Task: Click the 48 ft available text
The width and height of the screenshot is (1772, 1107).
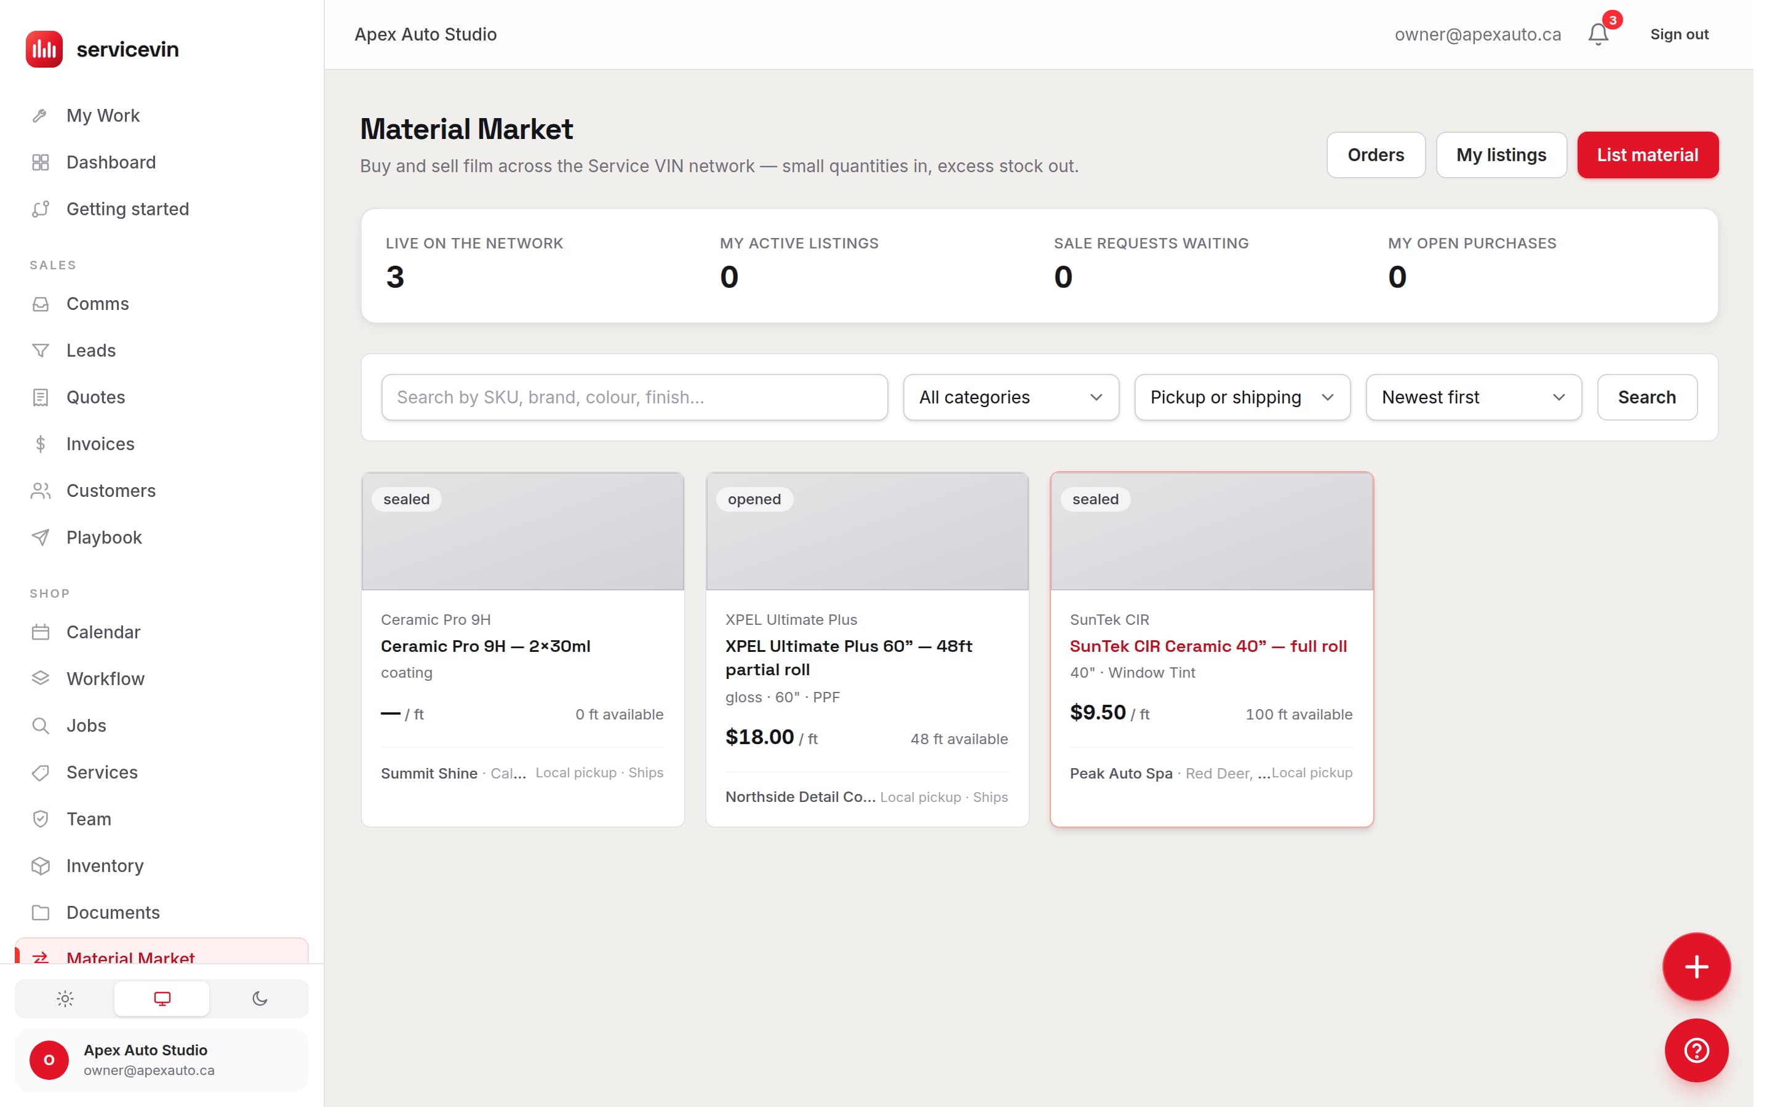Action: coord(959,739)
